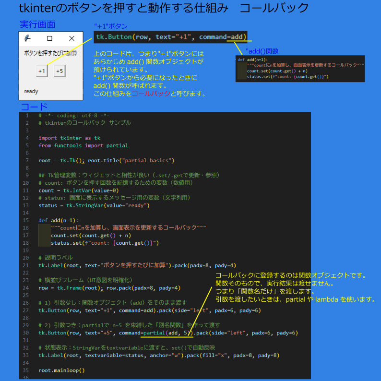Image resolution: width=381 pixels, height=381 pixels.
Task: Click 'def add(n=1):' on line 15
Action: [x=59, y=221]
